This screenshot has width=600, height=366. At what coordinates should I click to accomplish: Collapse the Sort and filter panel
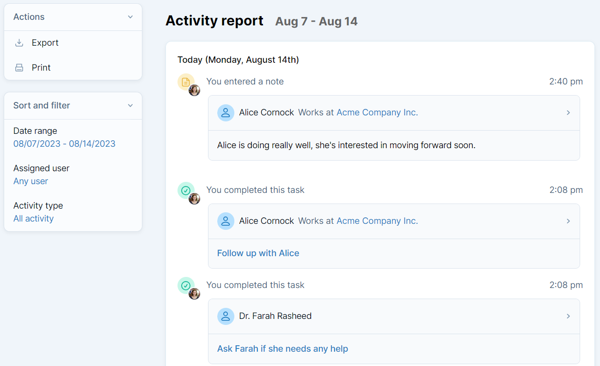(130, 106)
